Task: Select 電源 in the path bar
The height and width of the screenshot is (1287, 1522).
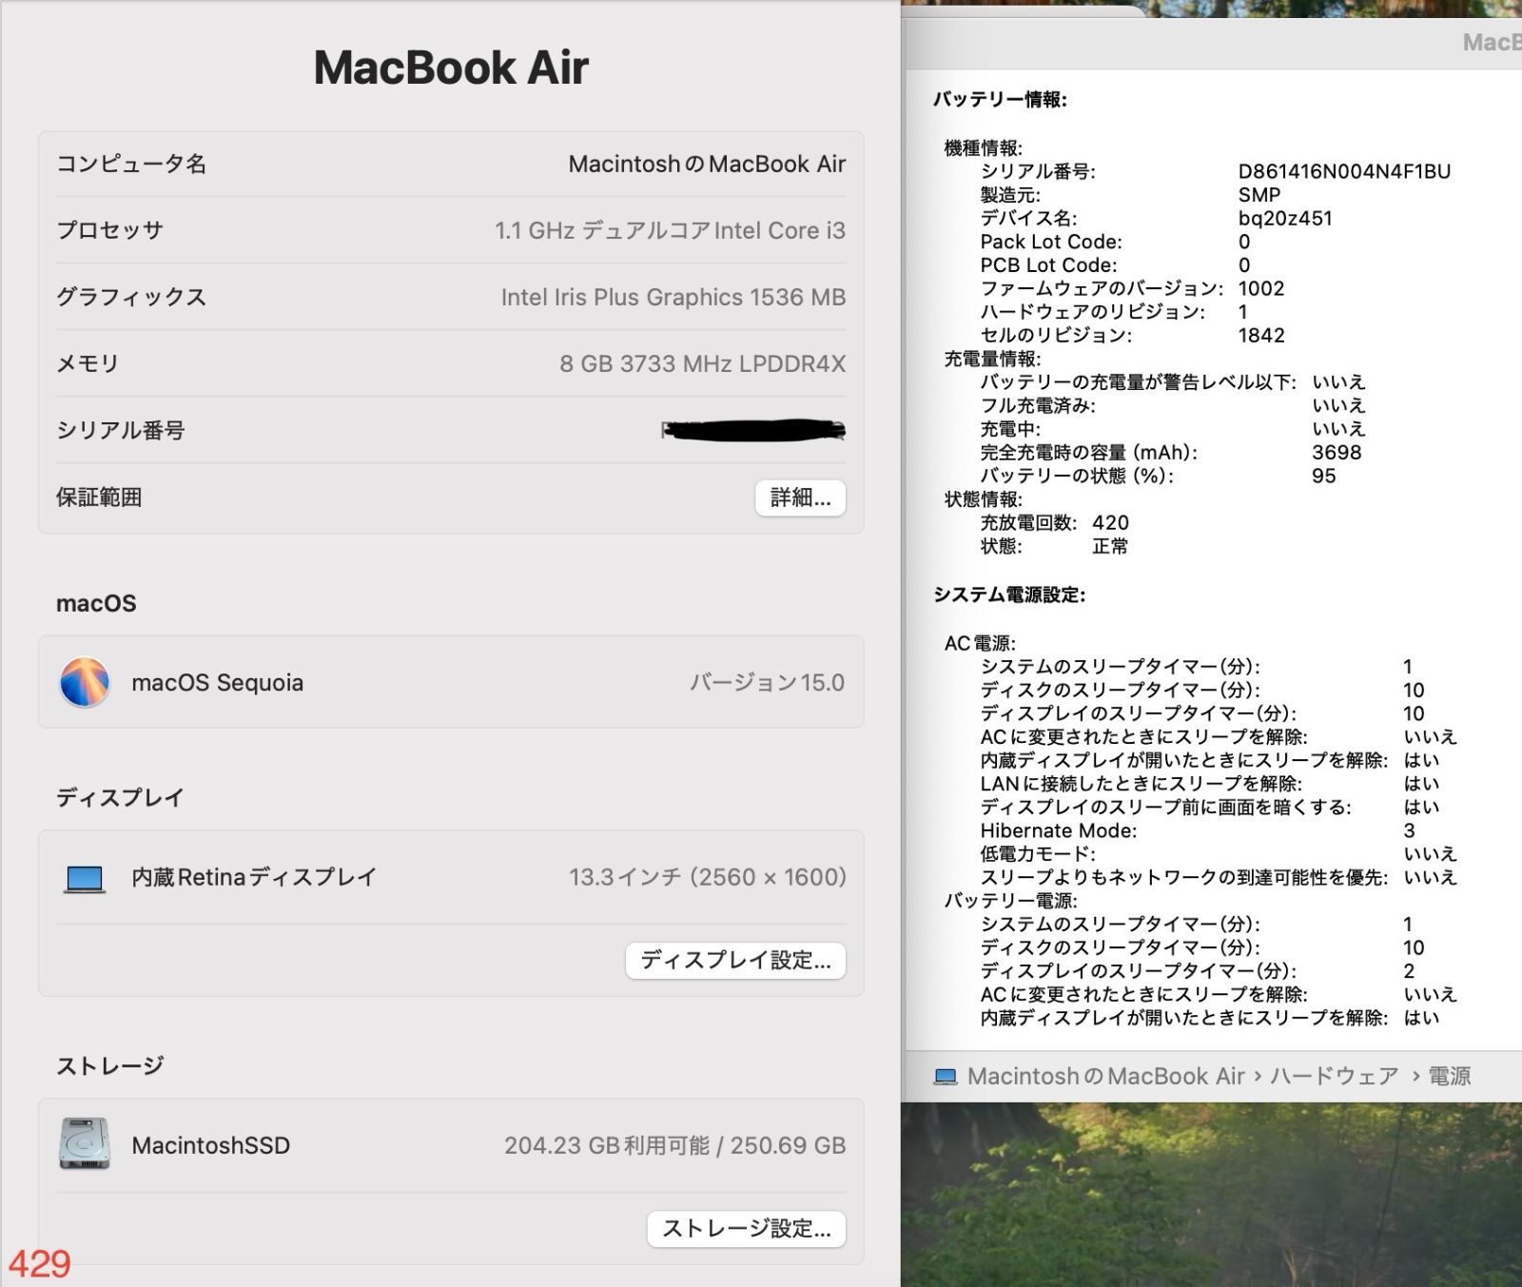Action: tap(1450, 1076)
